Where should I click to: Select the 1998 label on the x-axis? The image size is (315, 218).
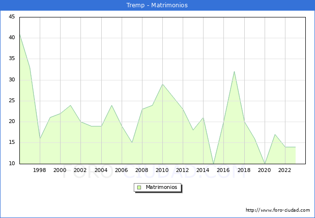point(40,170)
